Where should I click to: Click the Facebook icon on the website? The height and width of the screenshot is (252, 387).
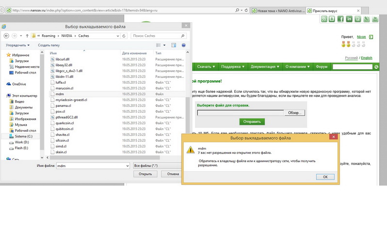coord(340,19)
